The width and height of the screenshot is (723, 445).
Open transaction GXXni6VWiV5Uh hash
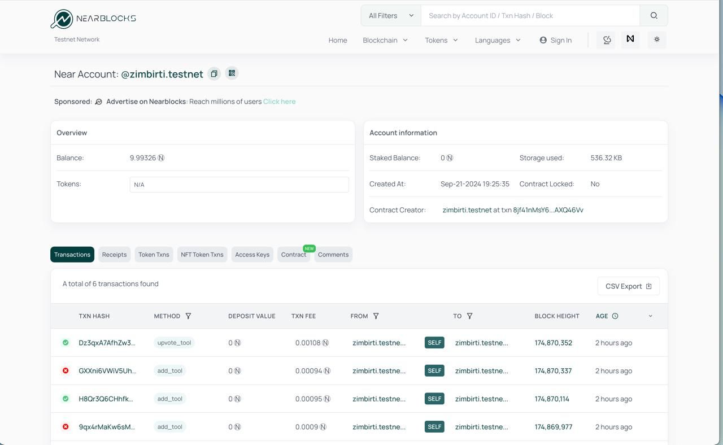[107, 371]
